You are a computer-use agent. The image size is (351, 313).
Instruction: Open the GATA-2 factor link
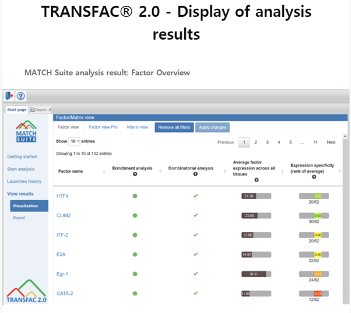(65, 294)
